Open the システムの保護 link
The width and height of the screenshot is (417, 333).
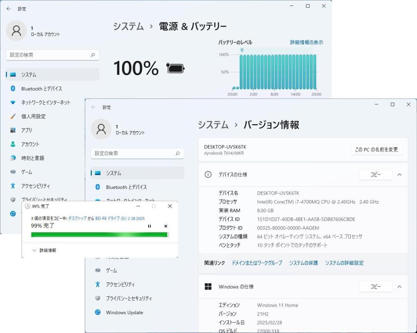[303, 263]
